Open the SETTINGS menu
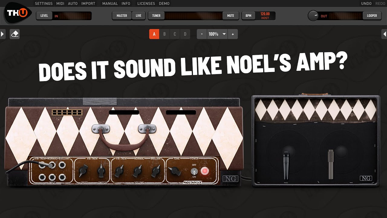 pos(44,4)
